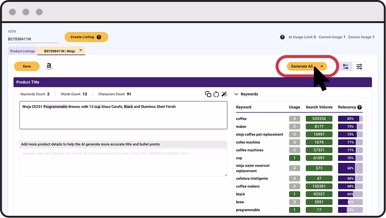Sort by the Search Volume column header
The width and height of the screenshot is (386, 218).
tap(319, 107)
